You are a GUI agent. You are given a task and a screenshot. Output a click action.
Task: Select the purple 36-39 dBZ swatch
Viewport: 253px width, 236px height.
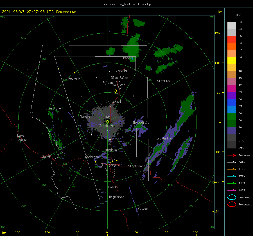tap(232, 95)
